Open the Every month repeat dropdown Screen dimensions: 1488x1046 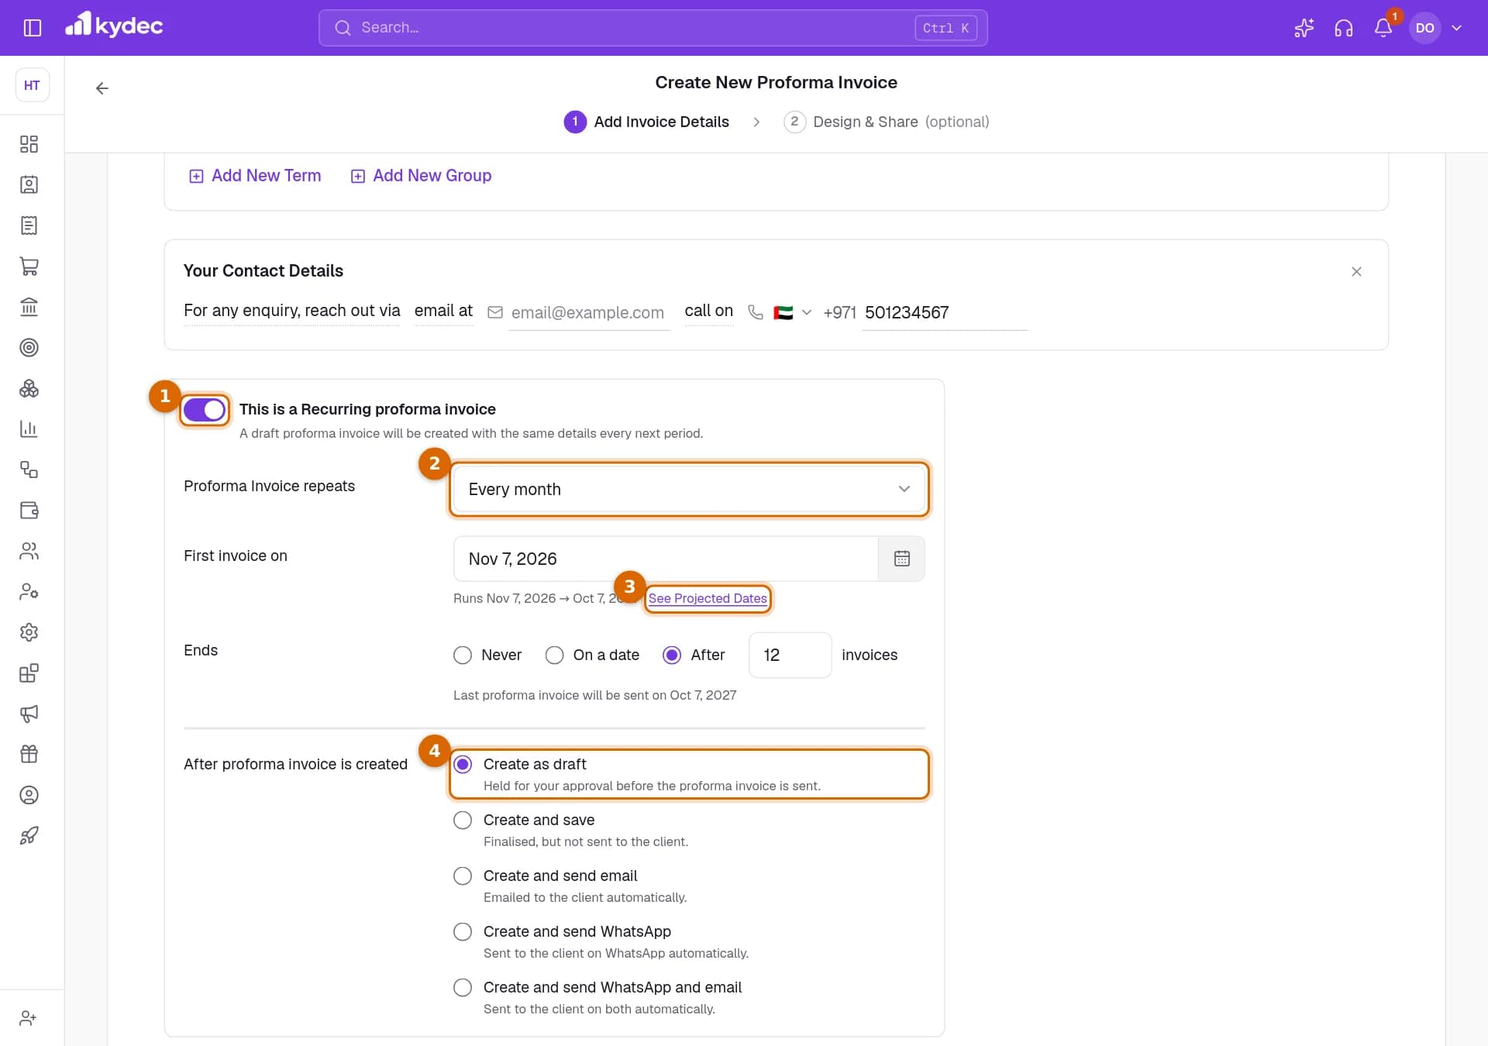click(x=689, y=490)
